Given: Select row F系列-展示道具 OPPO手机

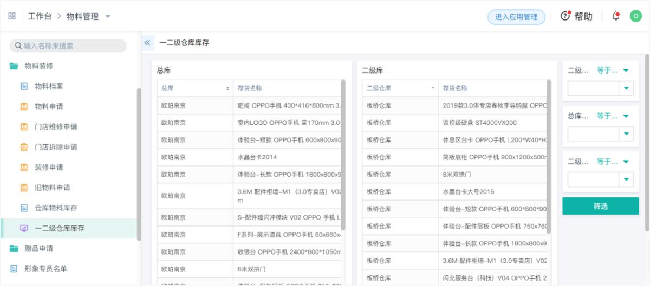Looking at the screenshot, I should point(249,235).
